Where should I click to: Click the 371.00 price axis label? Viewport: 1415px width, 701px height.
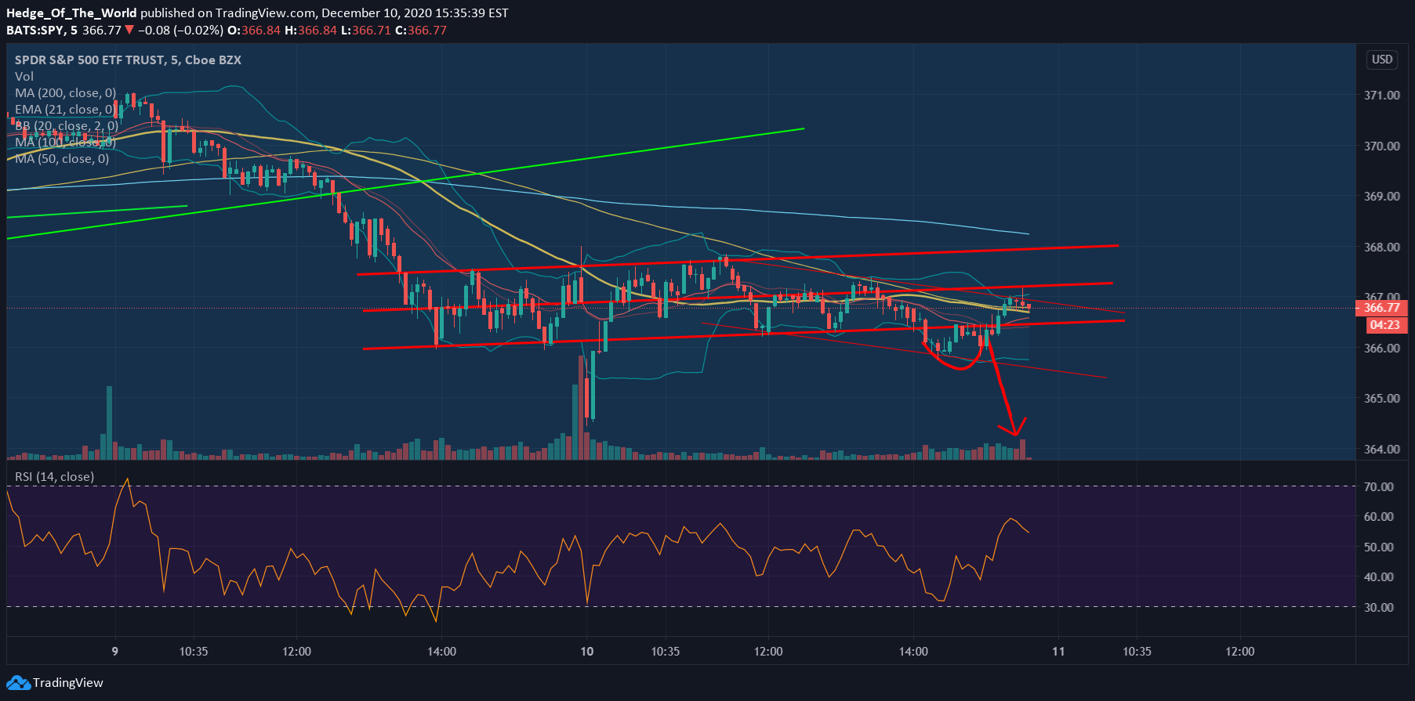tap(1382, 96)
